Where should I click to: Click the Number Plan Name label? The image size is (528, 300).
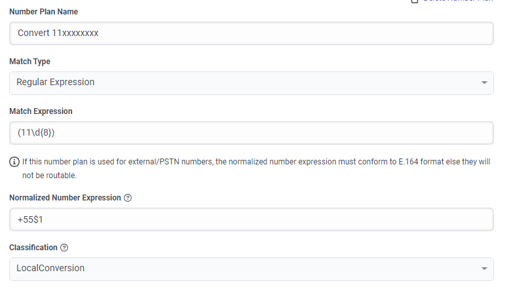pyautogui.click(x=44, y=12)
